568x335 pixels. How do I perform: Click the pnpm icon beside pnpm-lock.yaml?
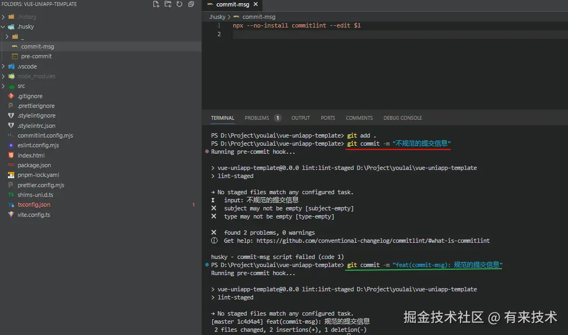[x=11, y=175]
